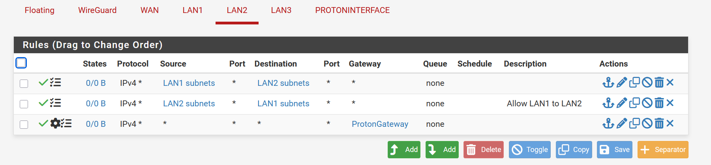Switch to the WAN tab
711x165 pixels.
point(150,10)
